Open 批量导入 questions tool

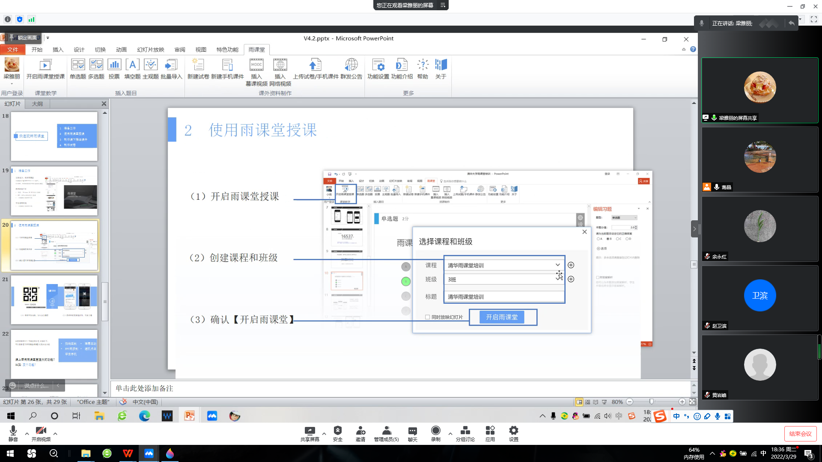(171, 69)
